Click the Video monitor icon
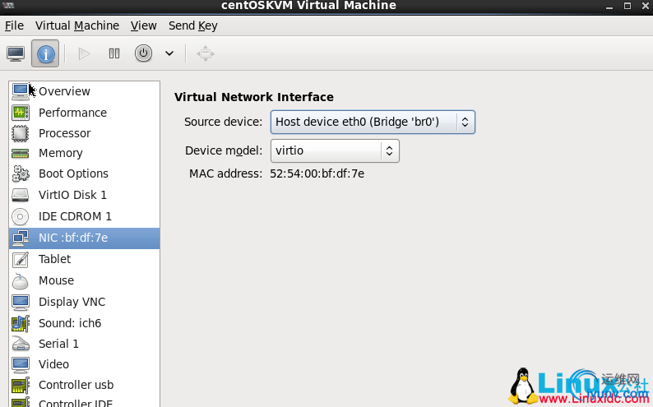Viewport: 653px width, 407px height. pos(21,364)
